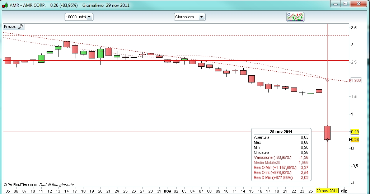Click the ProRealTime.com copyright link

20,185
